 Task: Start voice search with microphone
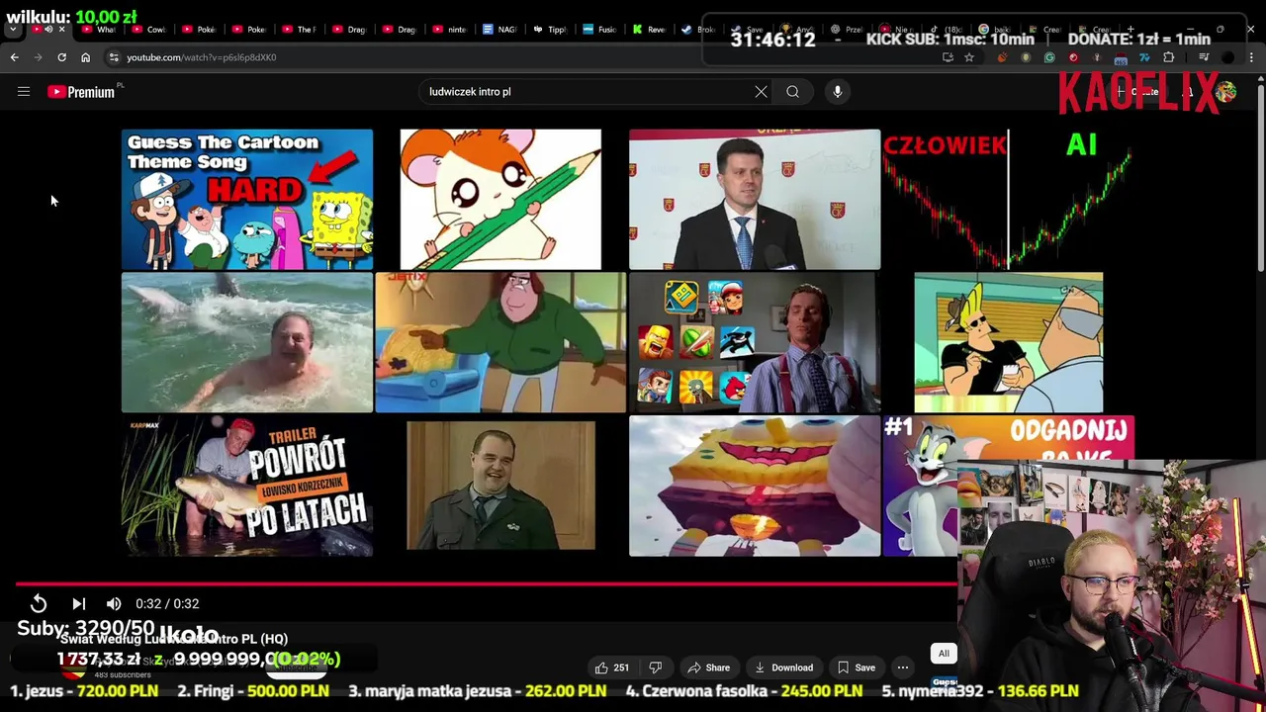coord(838,92)
